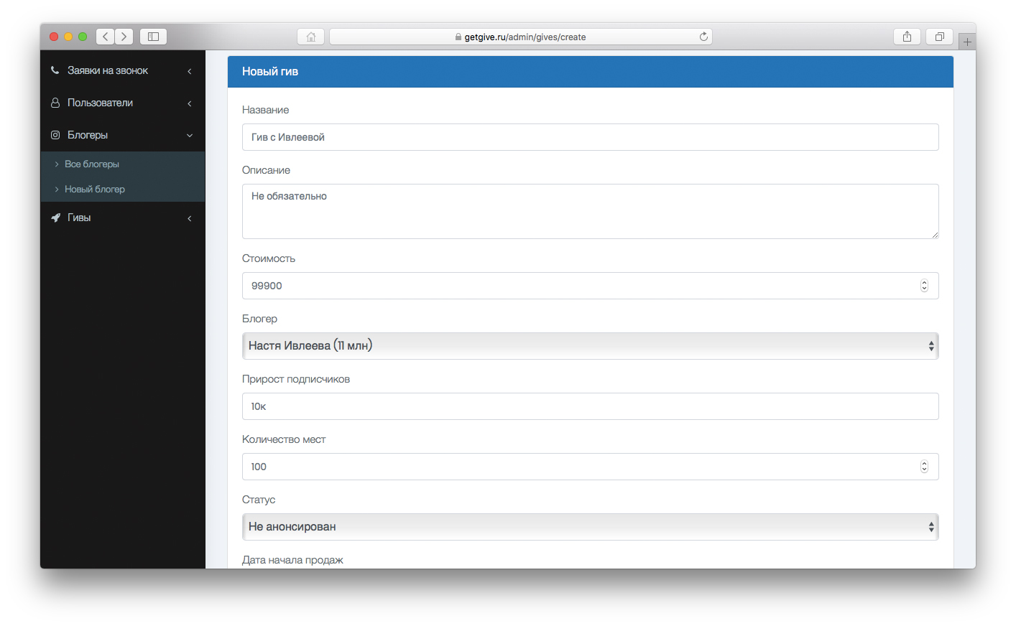This screenshot has height=626, width=1016.
Task: Open Заявки на звонок sidebar section
Action: (x=123, y=70)
